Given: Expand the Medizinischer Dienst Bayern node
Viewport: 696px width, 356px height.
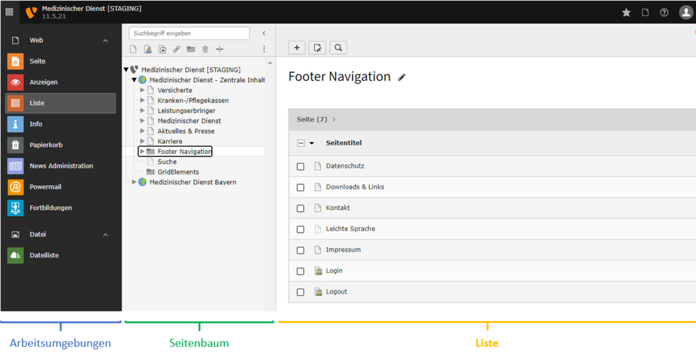Looking at the screenshot, I should pyautogui.click(x=134, y=182).
